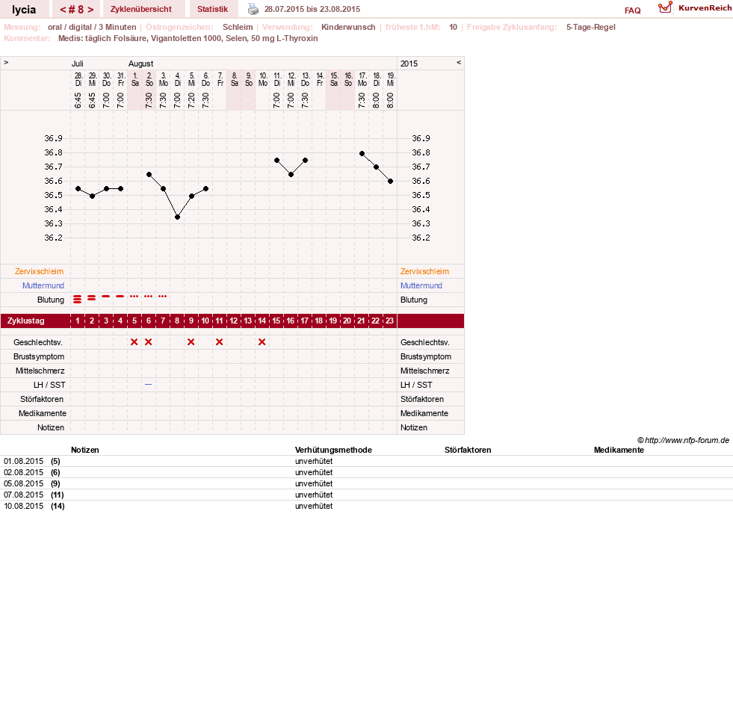Click intercourse X mark on cycle day 5
This screenshot has width=733, height=718.
click(134, 342)
